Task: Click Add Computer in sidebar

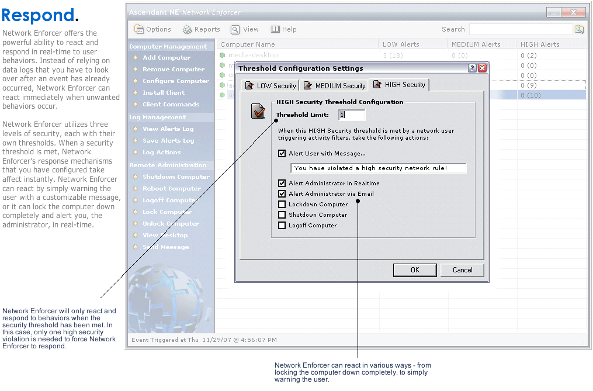Action: tap(167, 57)
